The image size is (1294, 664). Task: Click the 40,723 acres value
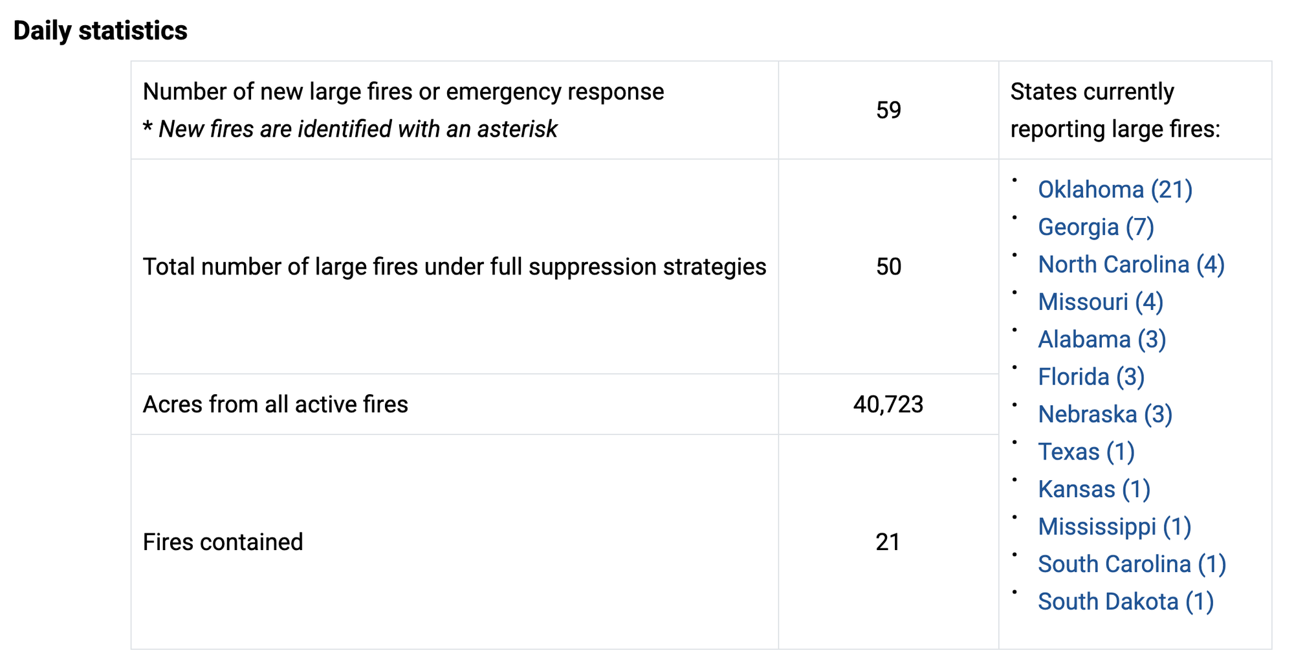(x=888, y=404)
